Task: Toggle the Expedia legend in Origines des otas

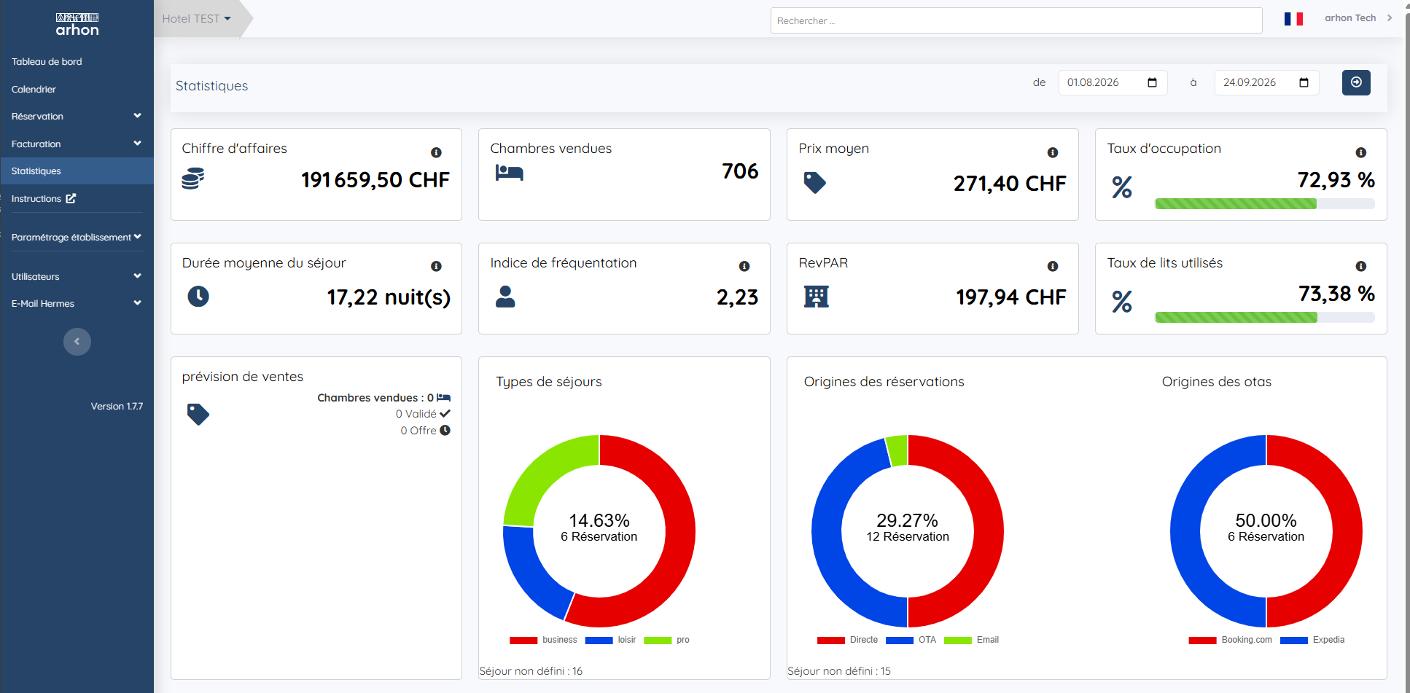Action: point(1312,640)
